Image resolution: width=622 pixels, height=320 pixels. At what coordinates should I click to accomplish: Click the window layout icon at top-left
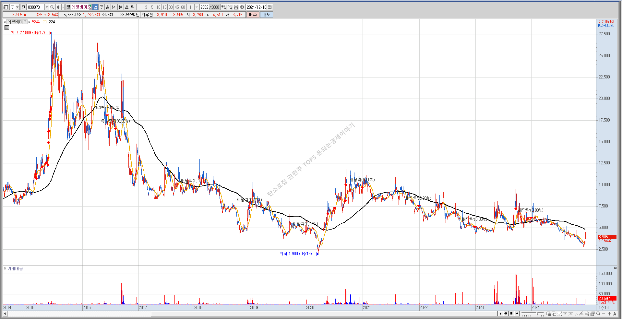(6, 7)
